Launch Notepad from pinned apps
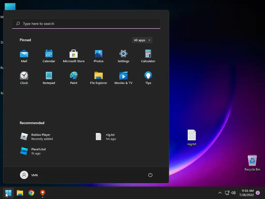265x199 pixels. point(49,78)
